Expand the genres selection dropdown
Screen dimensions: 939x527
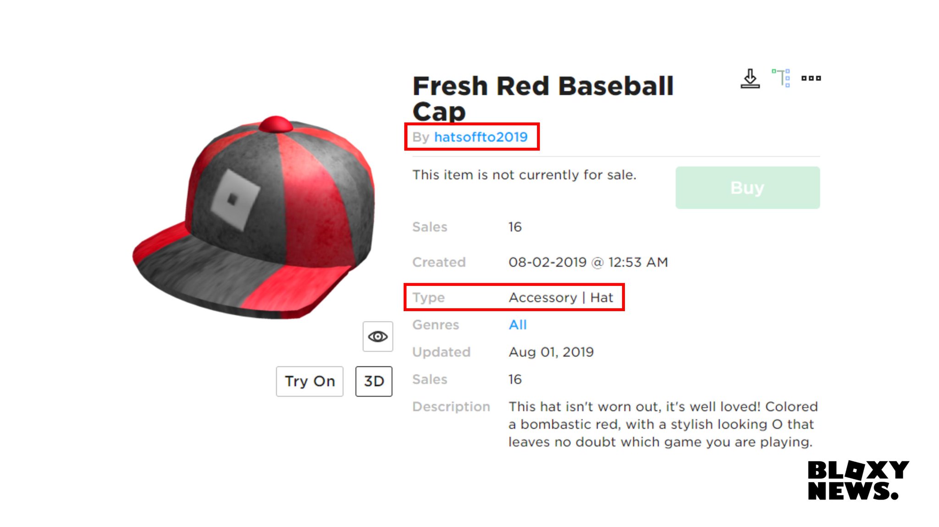[517, 324]
